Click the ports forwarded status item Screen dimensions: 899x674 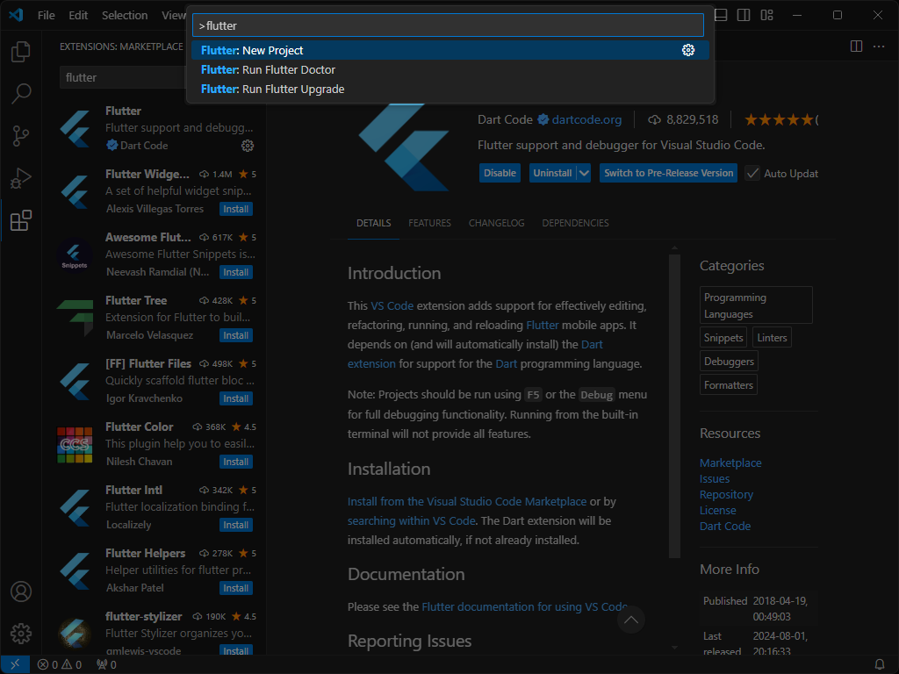pyautogui.click(x=106, y=665)
